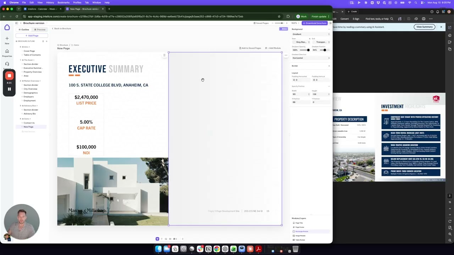Select Page Footer layer
454x255 pixels.
point(299,227)
